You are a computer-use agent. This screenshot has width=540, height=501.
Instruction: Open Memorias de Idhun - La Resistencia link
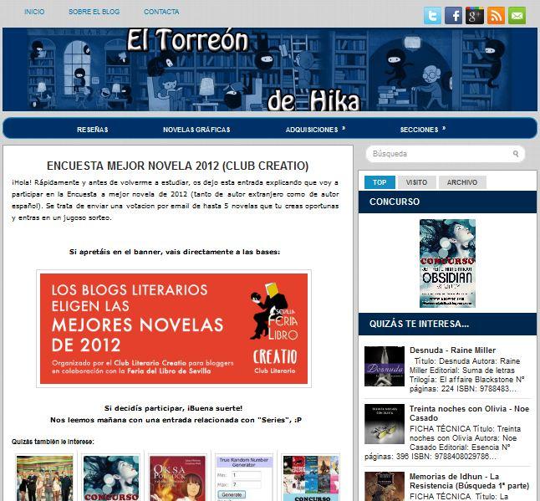point(469,481)
